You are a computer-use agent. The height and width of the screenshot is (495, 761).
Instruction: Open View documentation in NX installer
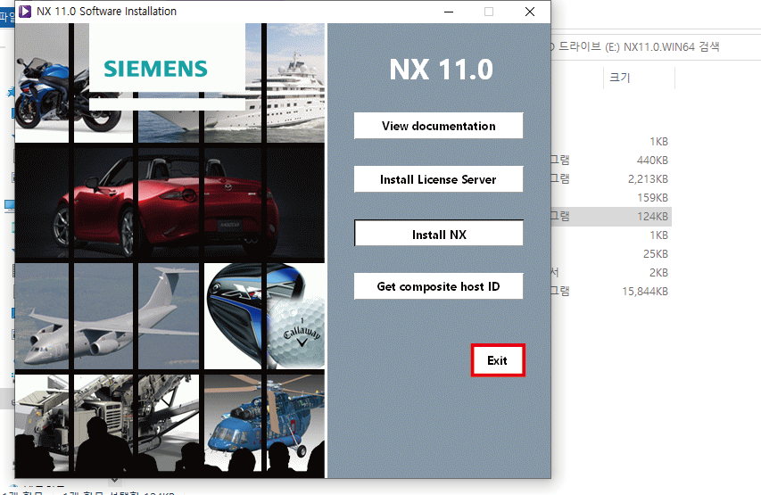[x=438, y=126]
